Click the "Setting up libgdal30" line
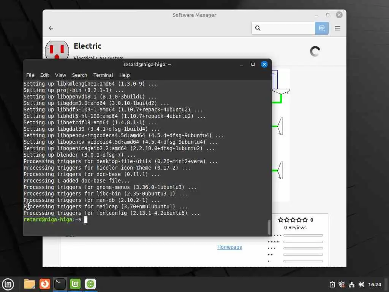Image resolution: width=389 pixels, height=292 pixels. (x=92, y=129)
